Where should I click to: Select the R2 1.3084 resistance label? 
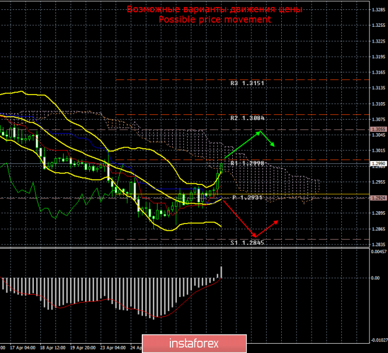(x=247, y=118)
